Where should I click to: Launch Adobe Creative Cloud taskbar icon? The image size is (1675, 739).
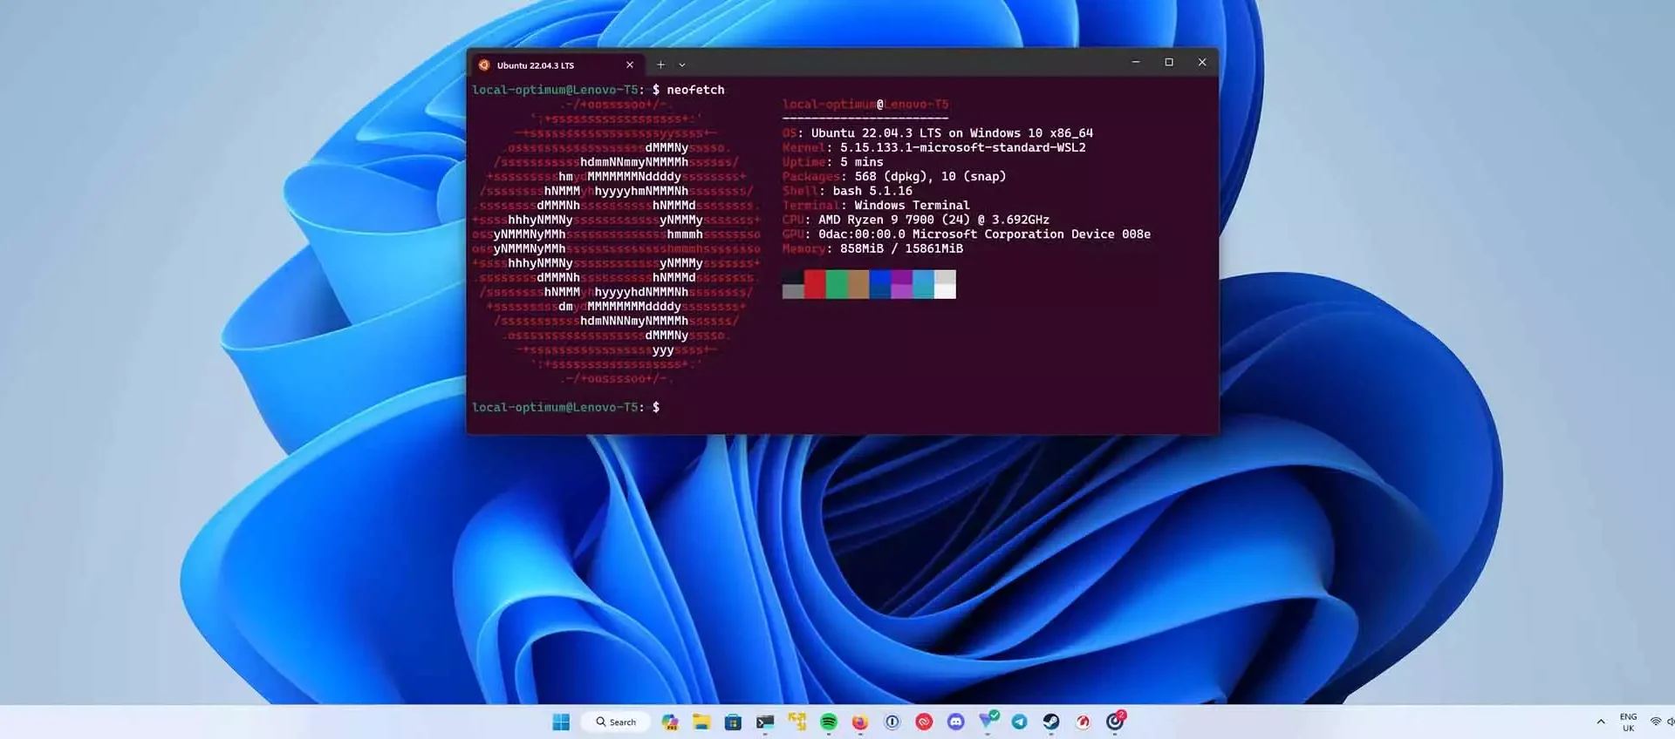coord(924,722)
